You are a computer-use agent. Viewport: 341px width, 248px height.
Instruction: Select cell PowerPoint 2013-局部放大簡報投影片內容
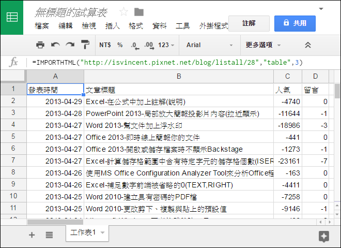pyautogui.click(x=179, y=113)
